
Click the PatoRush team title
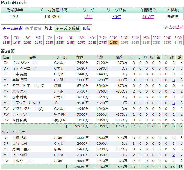(x=14, y=3)
